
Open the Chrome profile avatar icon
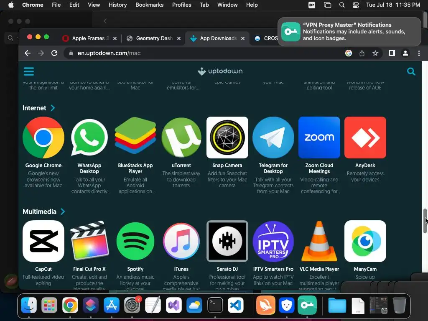pos(405,53)
